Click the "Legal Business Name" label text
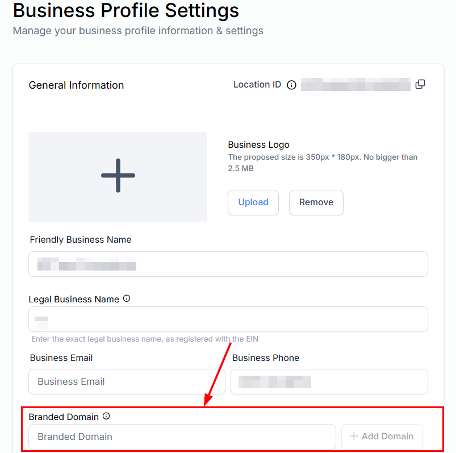Image resolution: width=456 pixels, height=453 pixels. [x=74, y=300]
